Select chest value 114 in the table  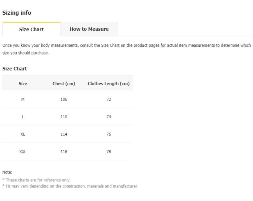coord(64,134)
